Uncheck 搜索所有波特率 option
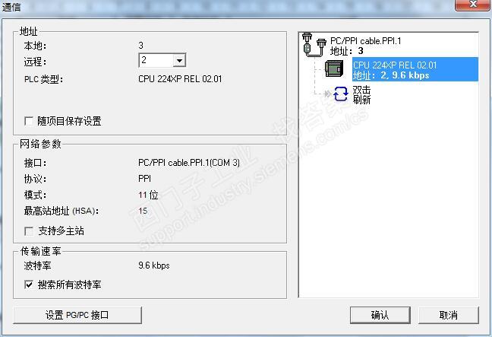 tap(29, 285)
